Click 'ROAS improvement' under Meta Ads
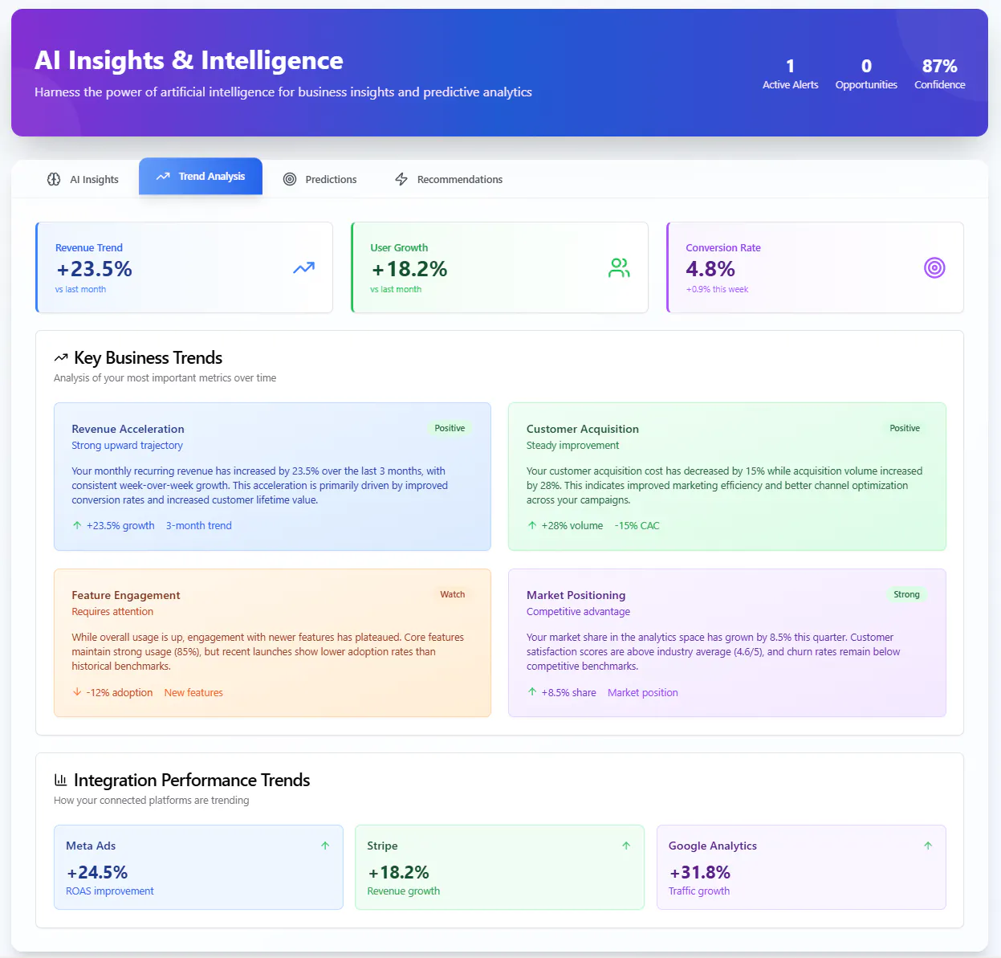Image resolution: width=1001 pixels, height=958 pixels. point(110,891)
